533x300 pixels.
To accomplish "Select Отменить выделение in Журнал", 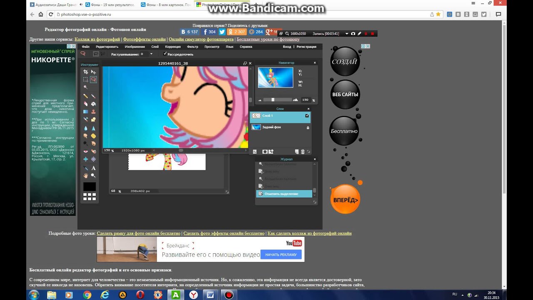I will coord(284,194).
